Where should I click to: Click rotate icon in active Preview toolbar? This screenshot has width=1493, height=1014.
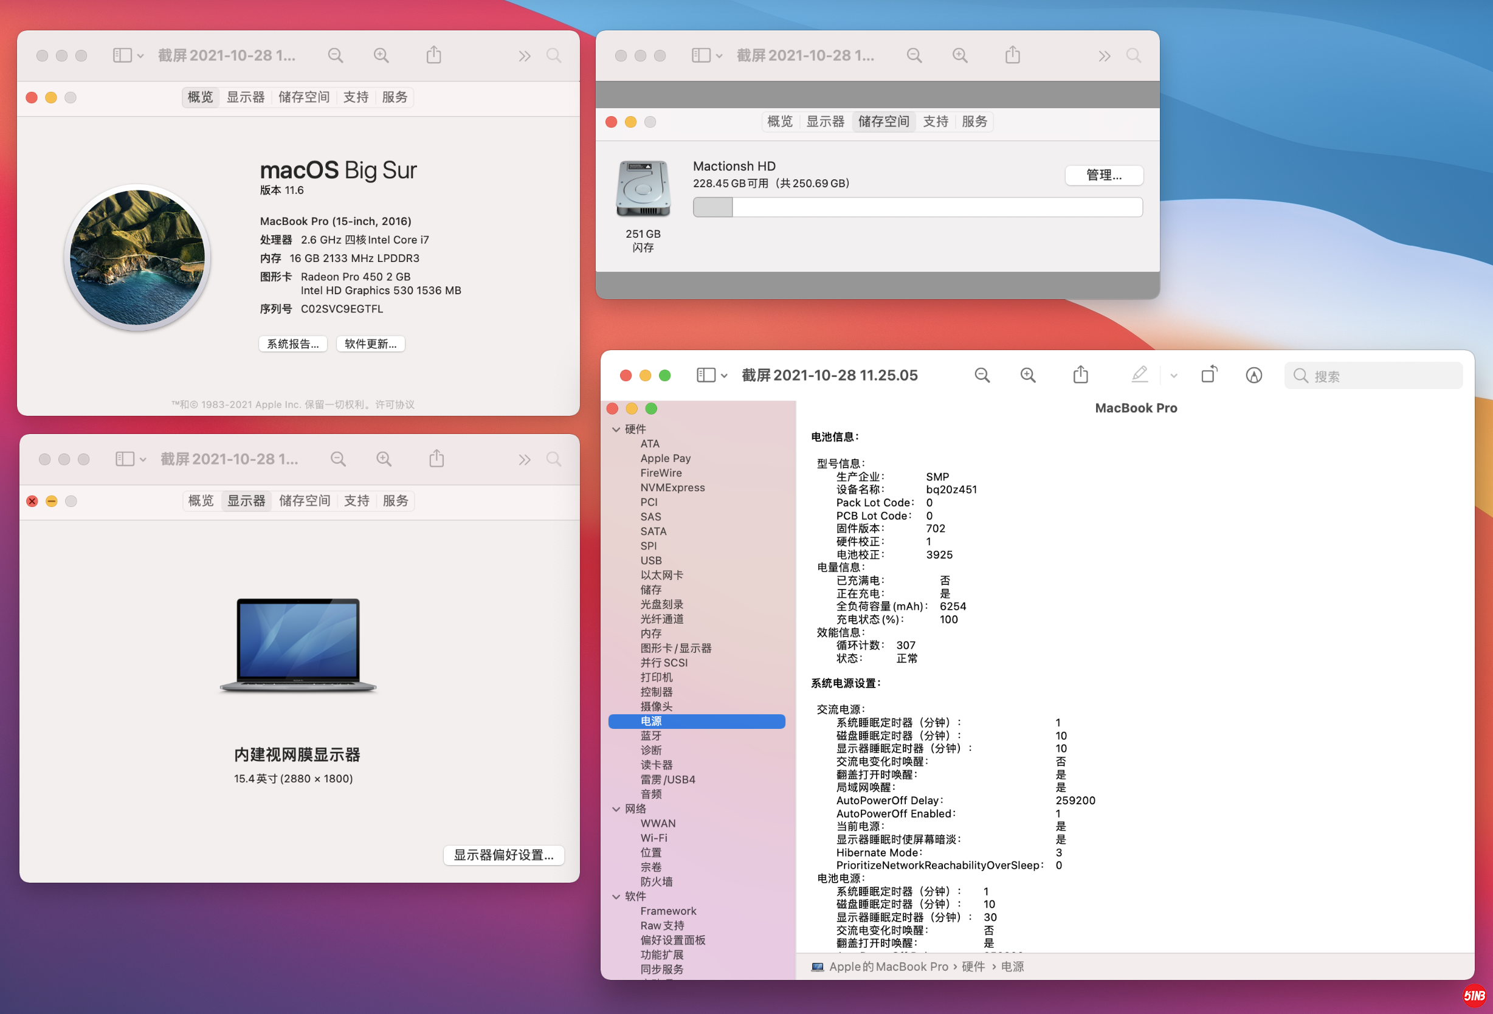click(x=1209, y=374)
